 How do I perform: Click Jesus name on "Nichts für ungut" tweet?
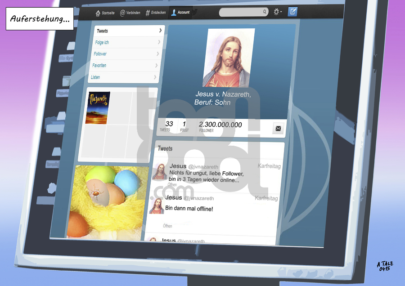pyautogui.click(x=178, y=166)
